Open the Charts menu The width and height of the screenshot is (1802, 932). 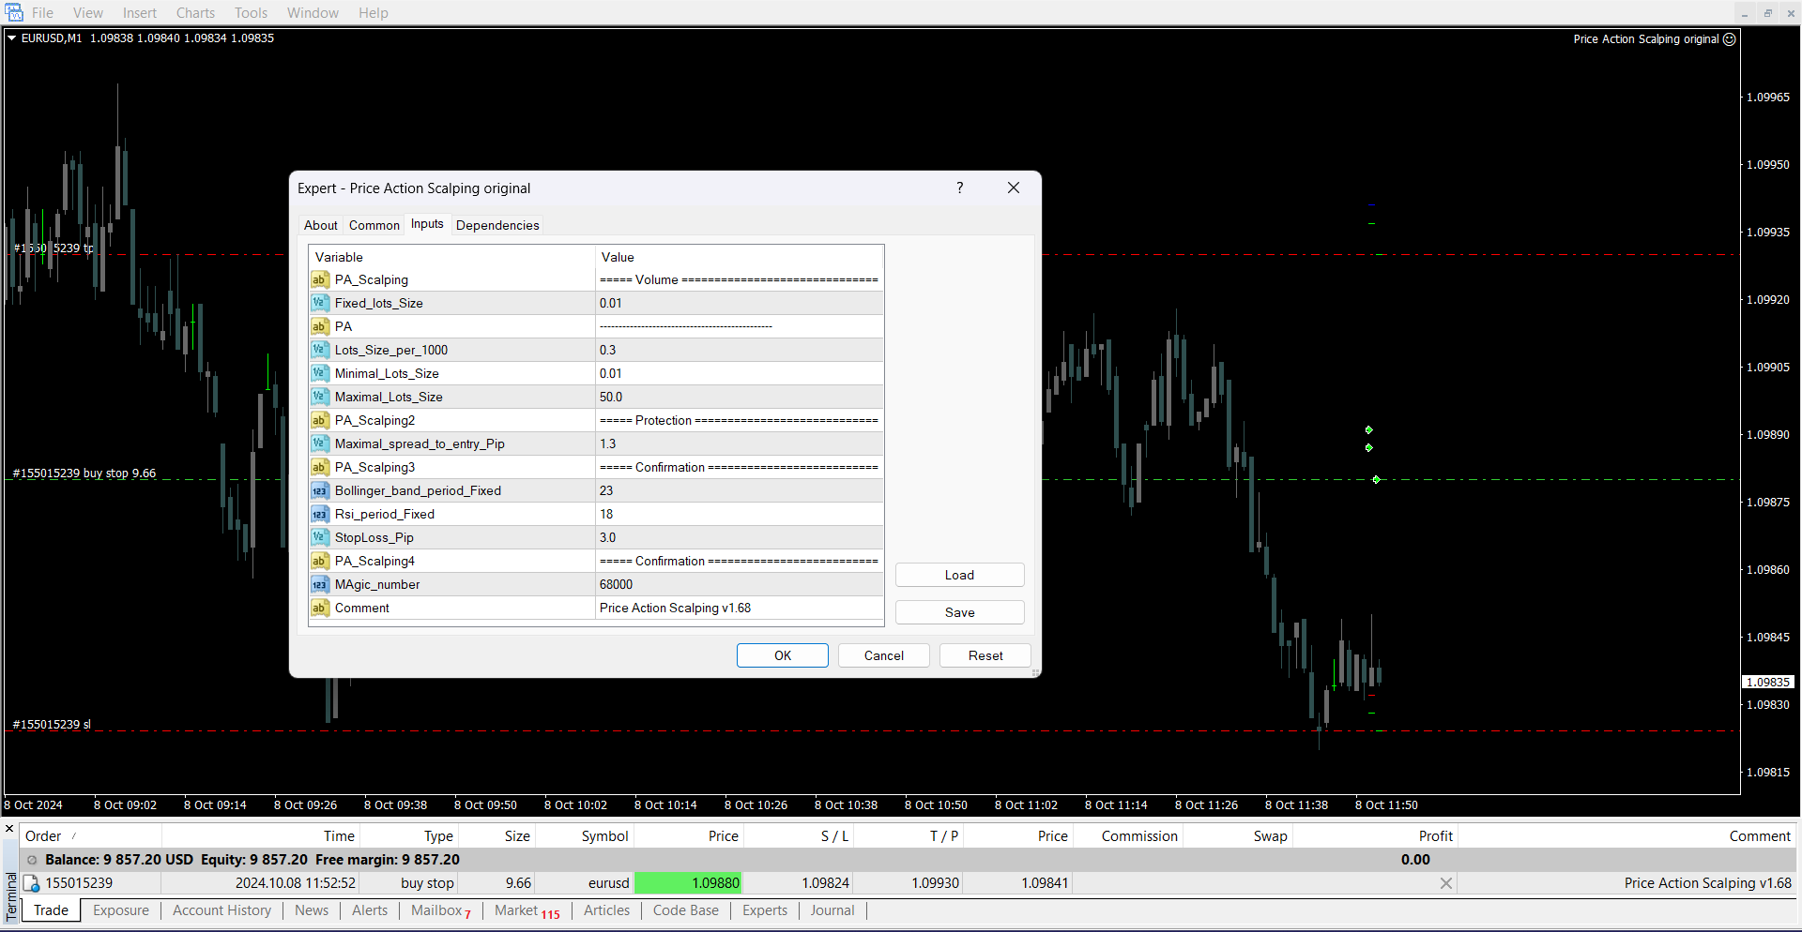(195, 13)
